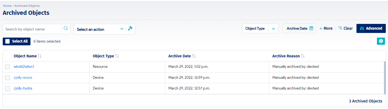Clear the applied filters
This screenshot has height=109, width=388.
click(345, 28)
